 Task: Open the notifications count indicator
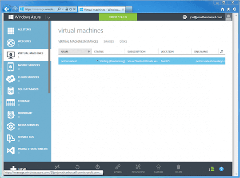[x=212, y=169]
